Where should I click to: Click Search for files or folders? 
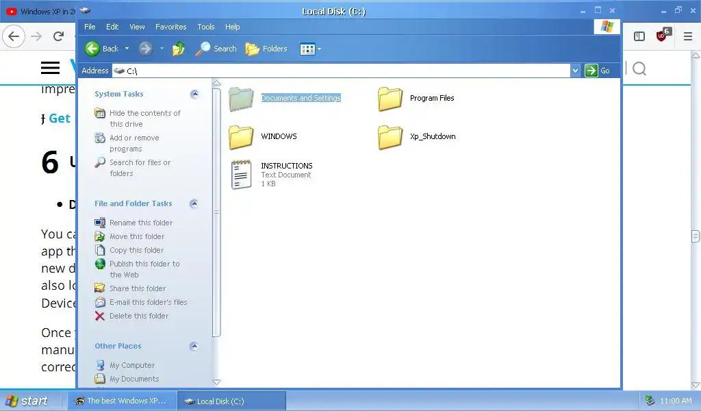(133, 168)
